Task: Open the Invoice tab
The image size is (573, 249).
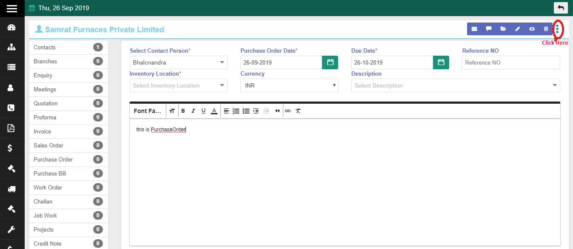Action: tap(68, 131)
